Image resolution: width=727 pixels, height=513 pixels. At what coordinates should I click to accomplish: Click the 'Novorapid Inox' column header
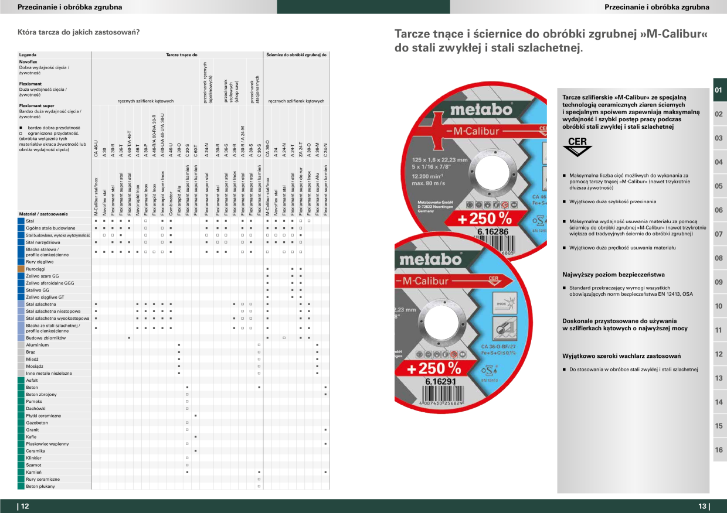[138, 200]
